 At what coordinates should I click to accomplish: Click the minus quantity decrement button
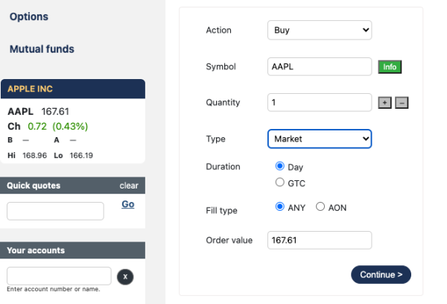402,103
